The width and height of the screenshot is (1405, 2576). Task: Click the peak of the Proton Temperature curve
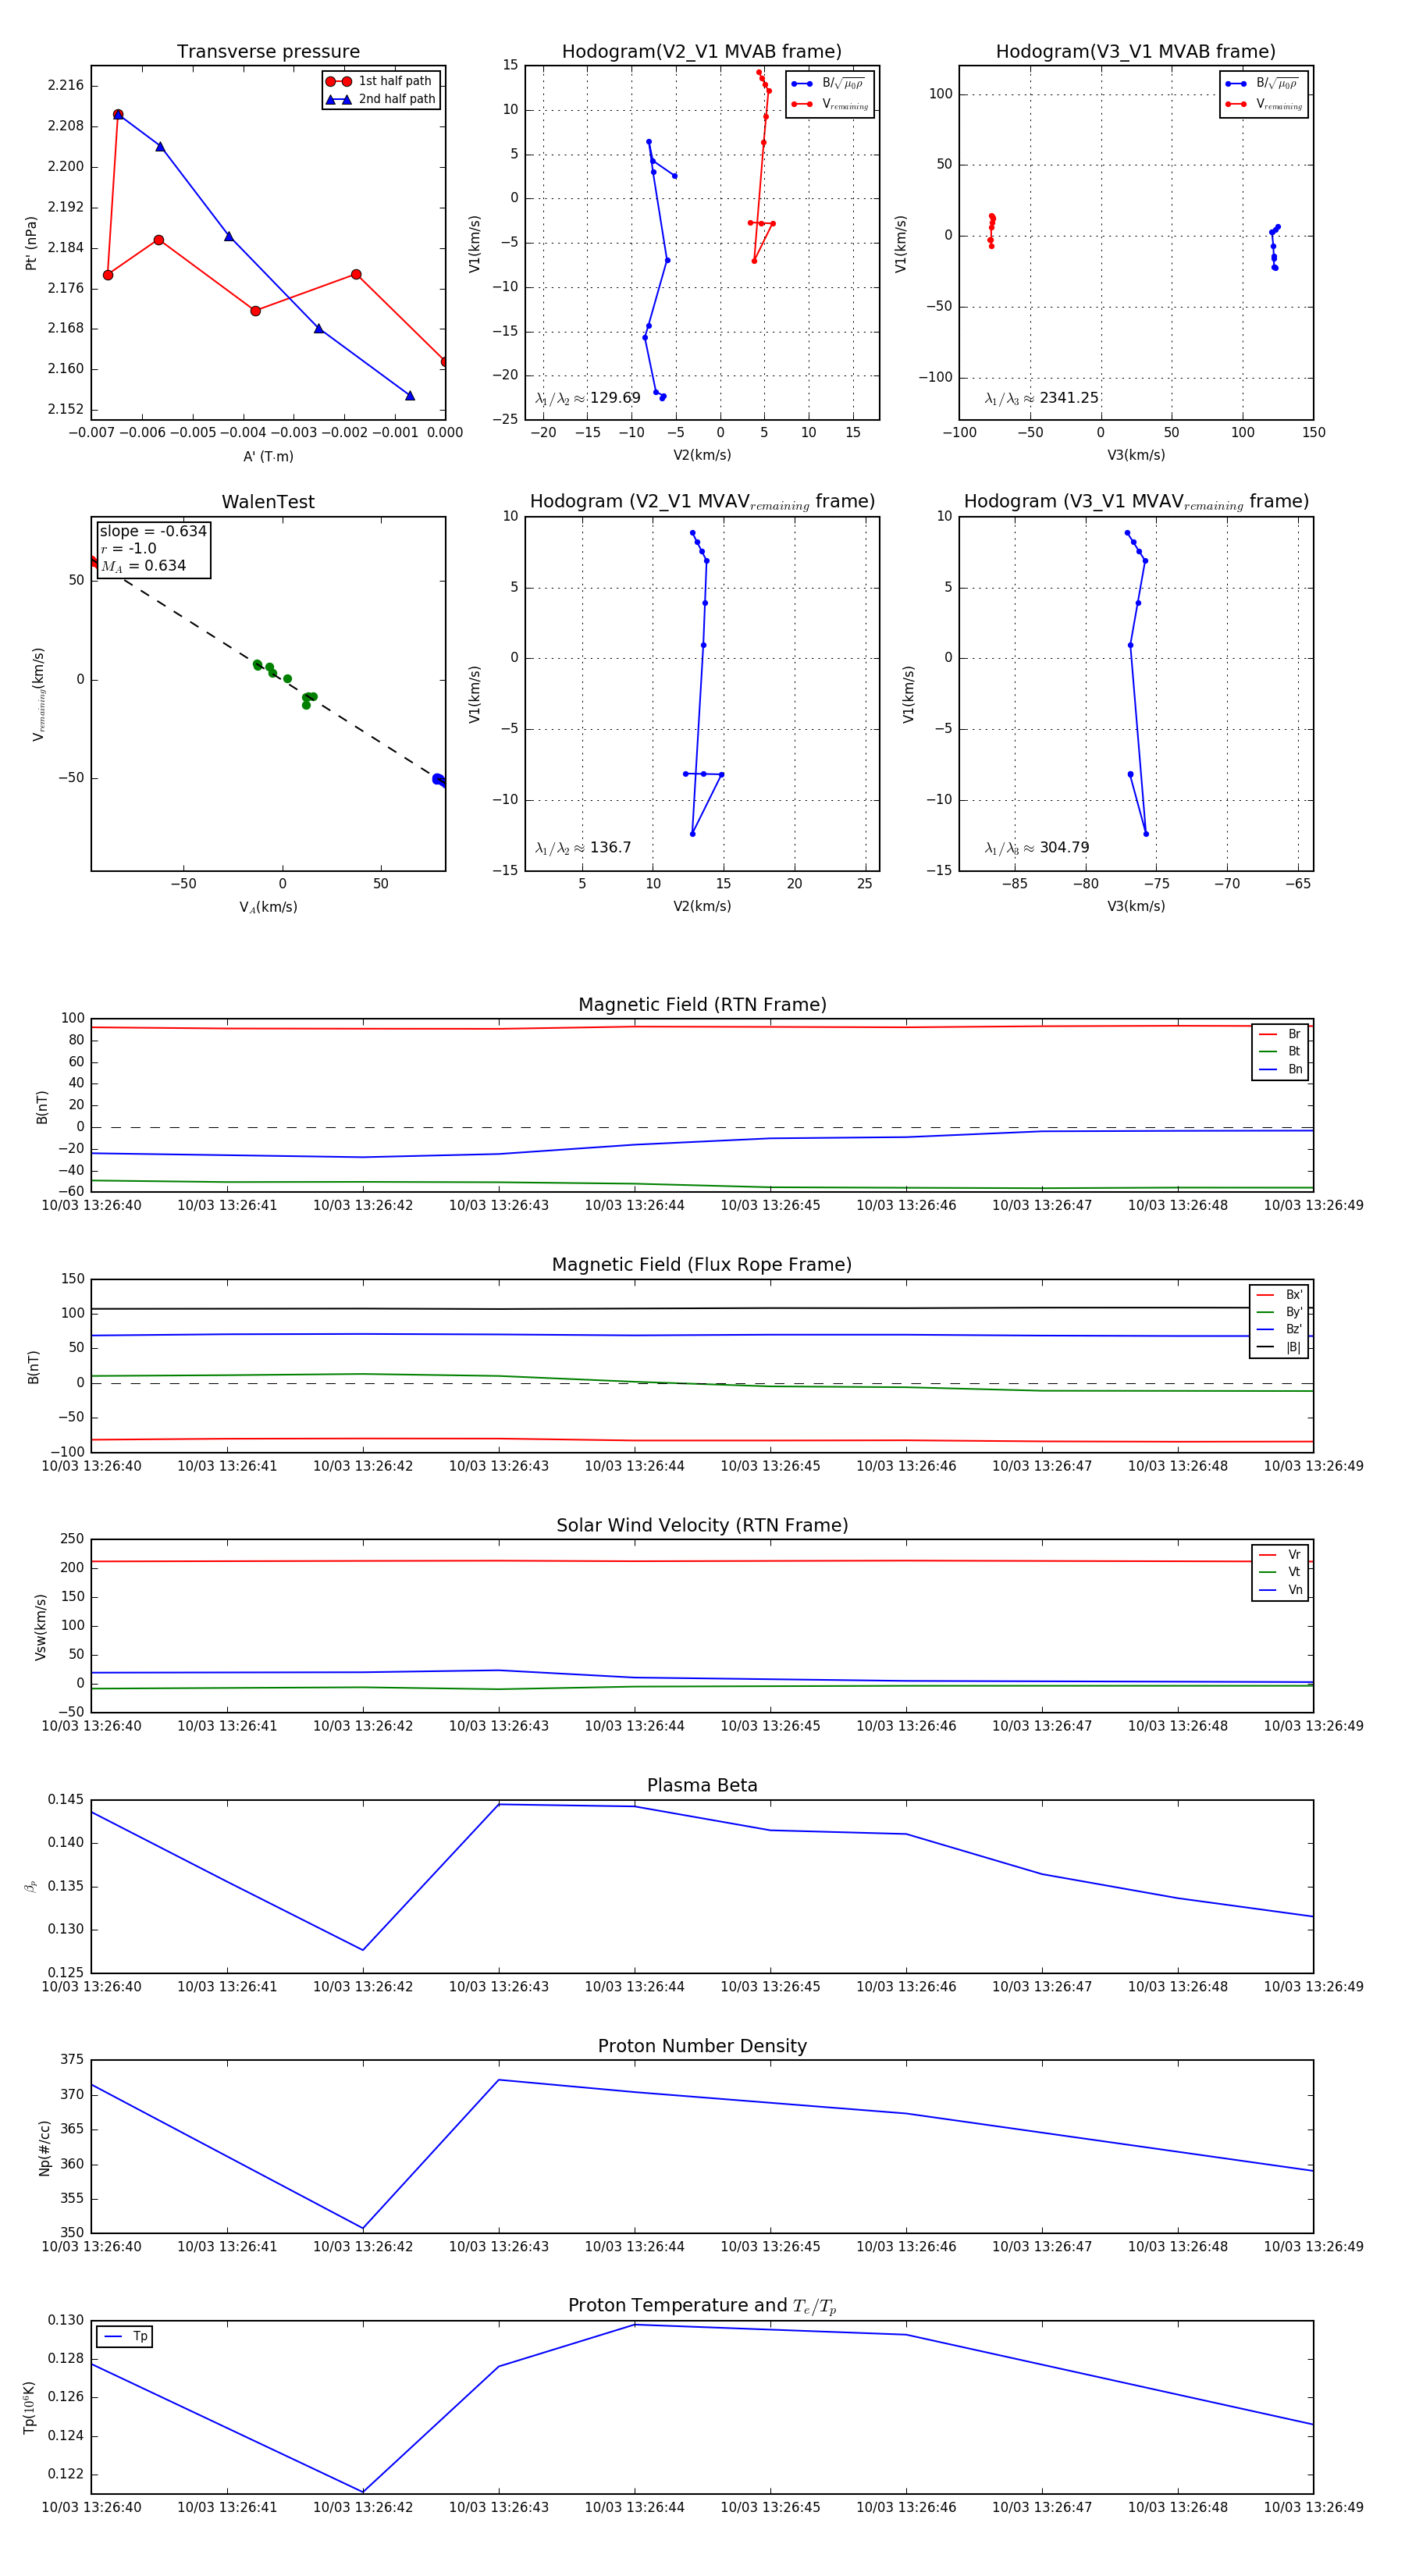click(635, 2325)
